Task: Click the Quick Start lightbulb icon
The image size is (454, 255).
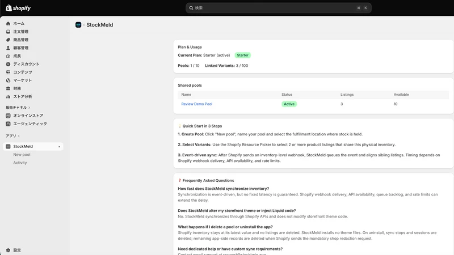Action: click(180, 126)
